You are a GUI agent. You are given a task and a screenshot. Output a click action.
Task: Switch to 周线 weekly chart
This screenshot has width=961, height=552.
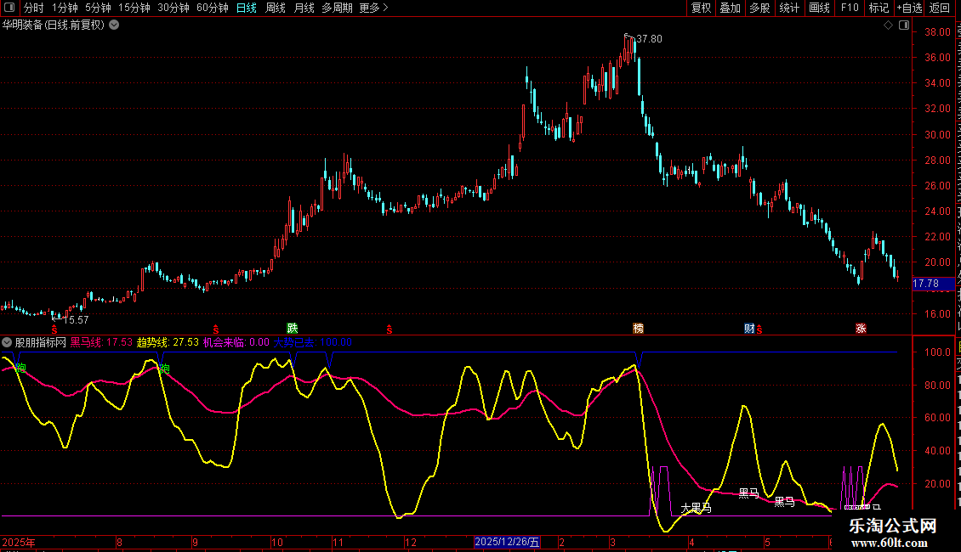click(x=276, y=8)
